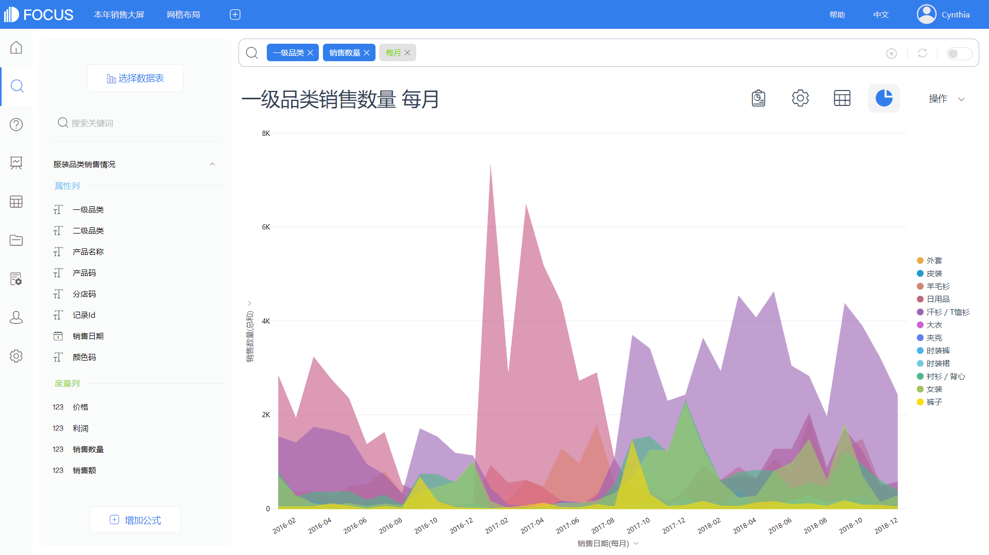Select the 利润 measure column
Screen dimensions: 989x555
pos(80,428)
